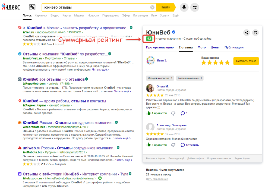278x188 pixels.
Task: Expand dropdown arrow after tula.zoon.ru URL
Action: (96, 178)
